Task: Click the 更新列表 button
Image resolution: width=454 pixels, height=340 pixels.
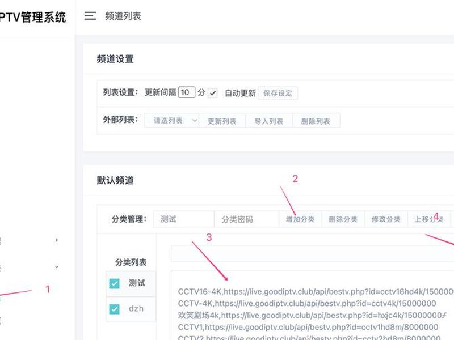Action: click(222, 121)
